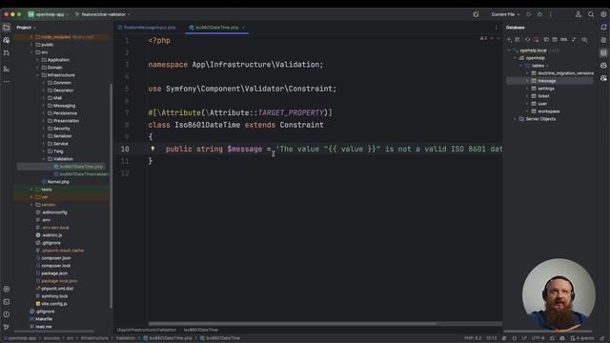Click the project tree vertical scrollbar
610x343 pixels.
point(112,194)
